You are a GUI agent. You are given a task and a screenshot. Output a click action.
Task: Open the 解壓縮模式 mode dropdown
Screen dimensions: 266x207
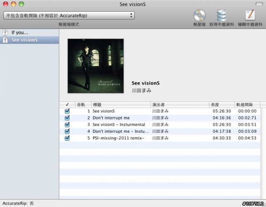click(69, 16)
